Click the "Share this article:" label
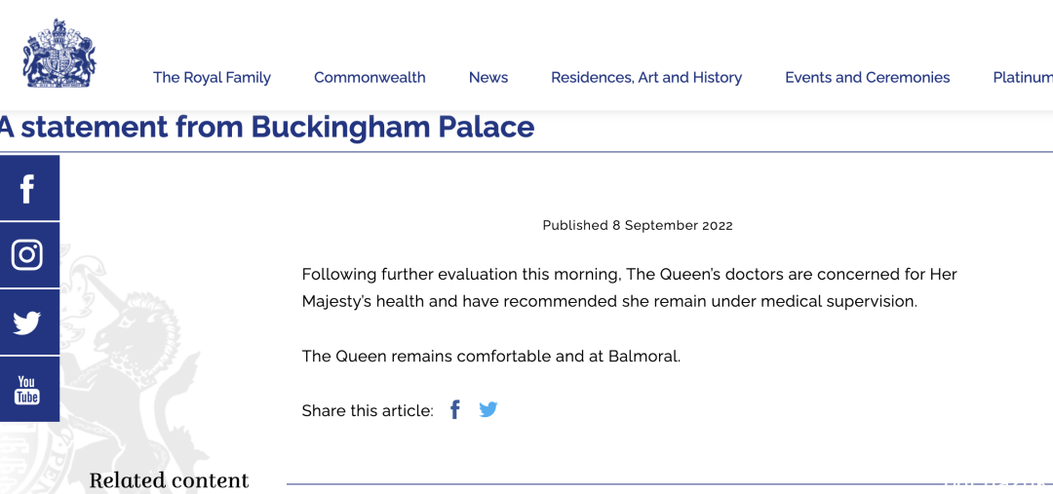 coord(368,410)
